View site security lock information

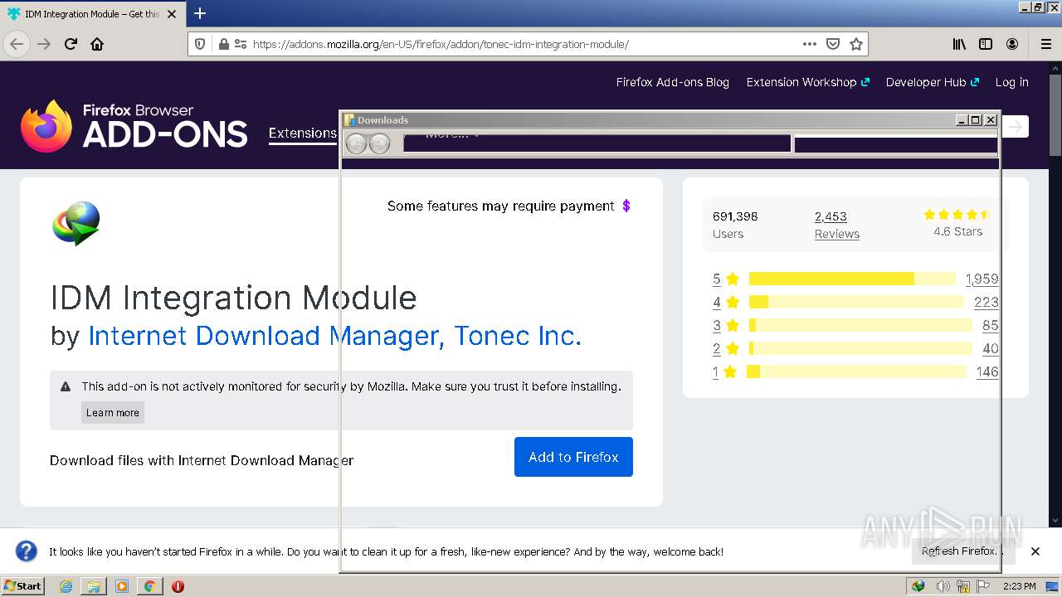223,44
